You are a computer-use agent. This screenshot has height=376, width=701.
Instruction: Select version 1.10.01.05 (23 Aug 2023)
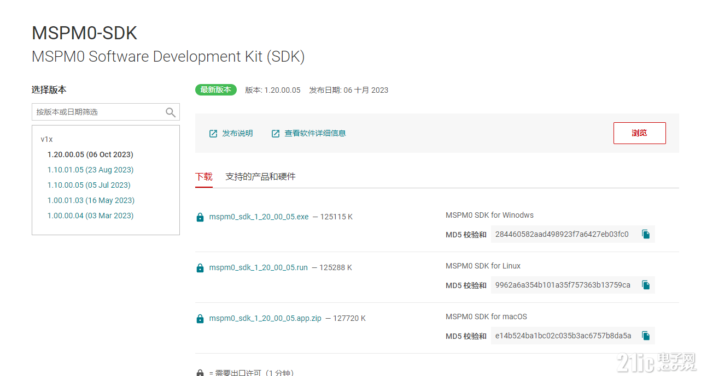pos(91,170)
